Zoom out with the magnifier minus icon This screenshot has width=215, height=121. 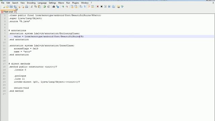click(x=67, y=7)
